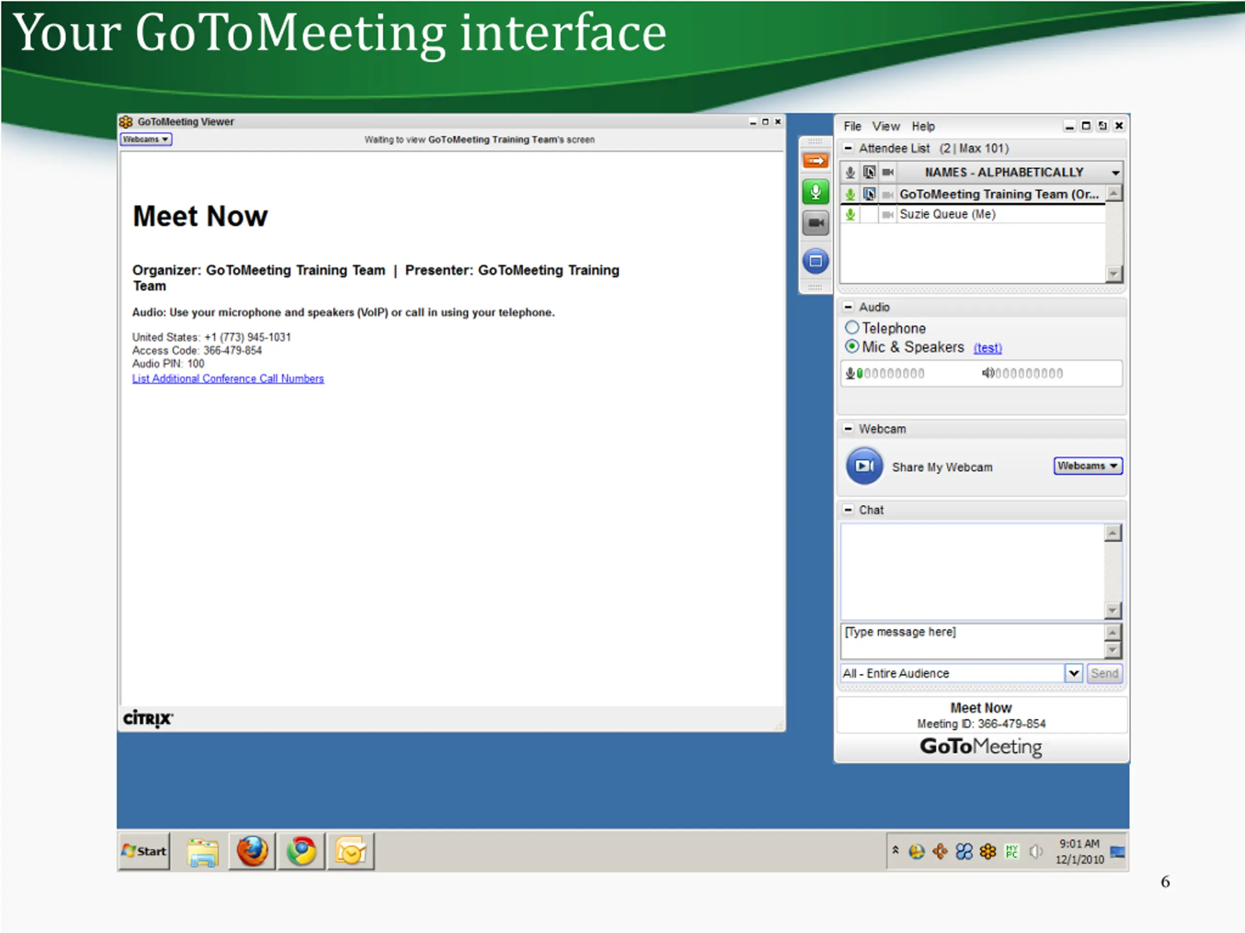Open the Webcams dropdown in Viewer window
The height and width of the screenshot is (933, 1245).
[146, 139]
